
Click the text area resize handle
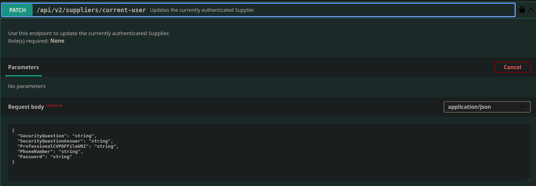tap(529, 179)
